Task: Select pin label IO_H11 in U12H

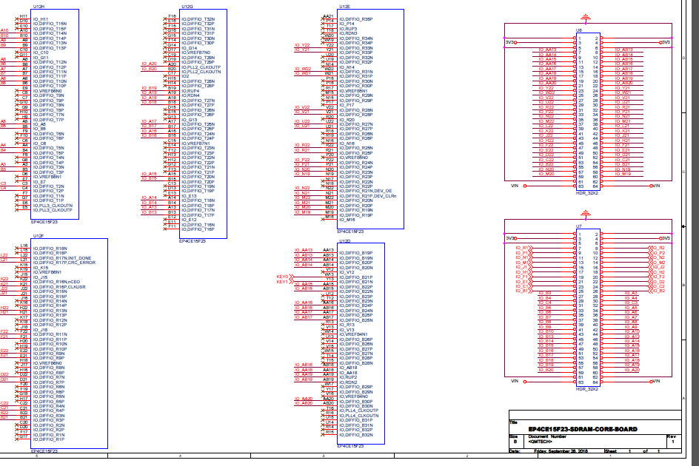Action: pos(41,19)
